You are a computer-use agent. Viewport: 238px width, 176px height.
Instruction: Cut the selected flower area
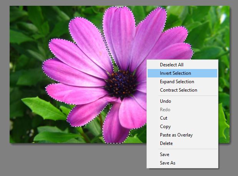[x=182, y=118]
